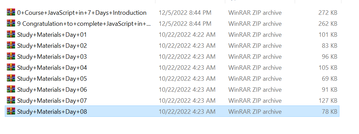Click the 272 KB size entry

click(328, 13)
